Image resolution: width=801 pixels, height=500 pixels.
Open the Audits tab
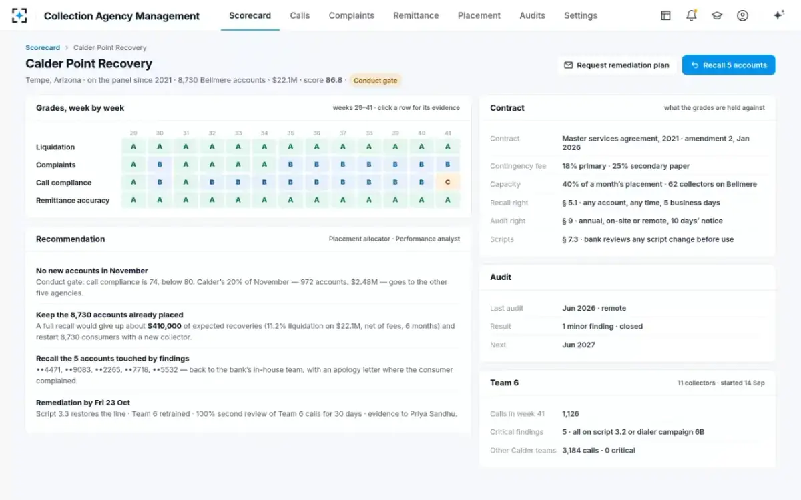(532, 15)
